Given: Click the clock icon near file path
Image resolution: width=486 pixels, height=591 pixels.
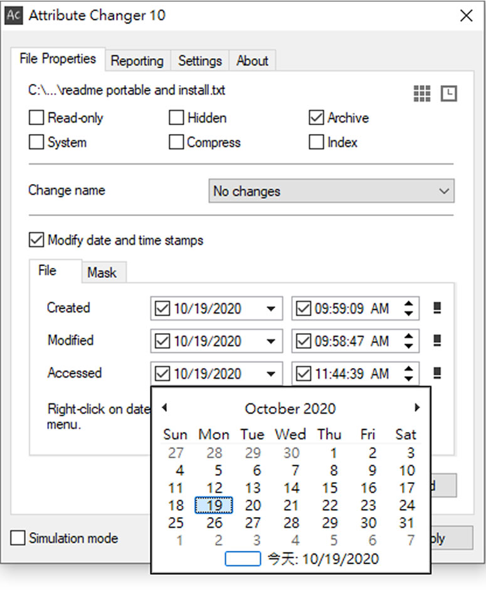Looking at the screenshot, I should pos(449,94).
